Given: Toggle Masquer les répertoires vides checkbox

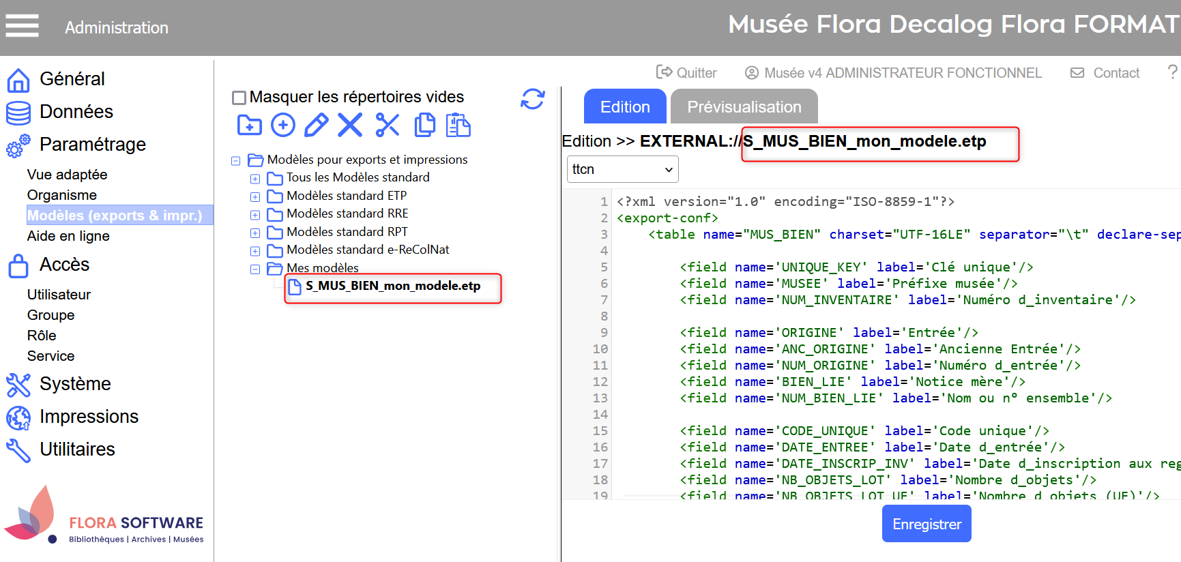Looking at the screenshot, I should pos(239,98).
